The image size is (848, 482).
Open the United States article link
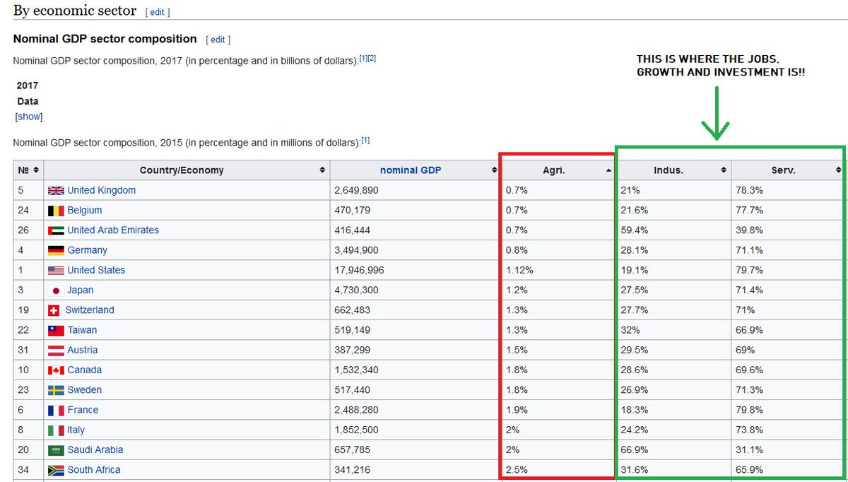(x=96, y=270)
